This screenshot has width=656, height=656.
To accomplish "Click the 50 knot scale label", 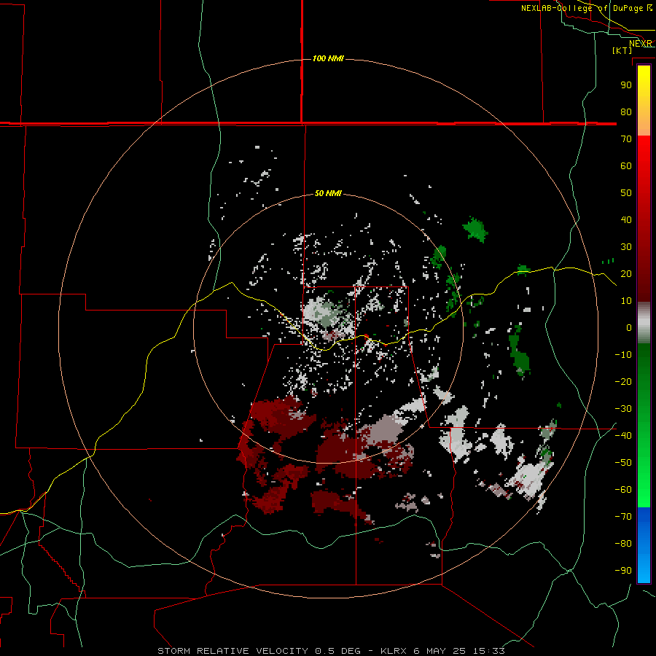I will click(626, 193).
